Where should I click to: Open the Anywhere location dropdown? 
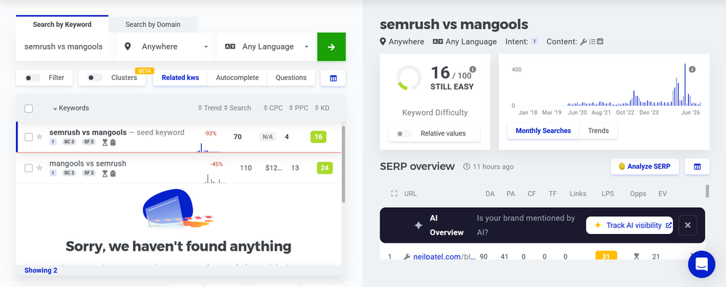click(x=166, y=47)
